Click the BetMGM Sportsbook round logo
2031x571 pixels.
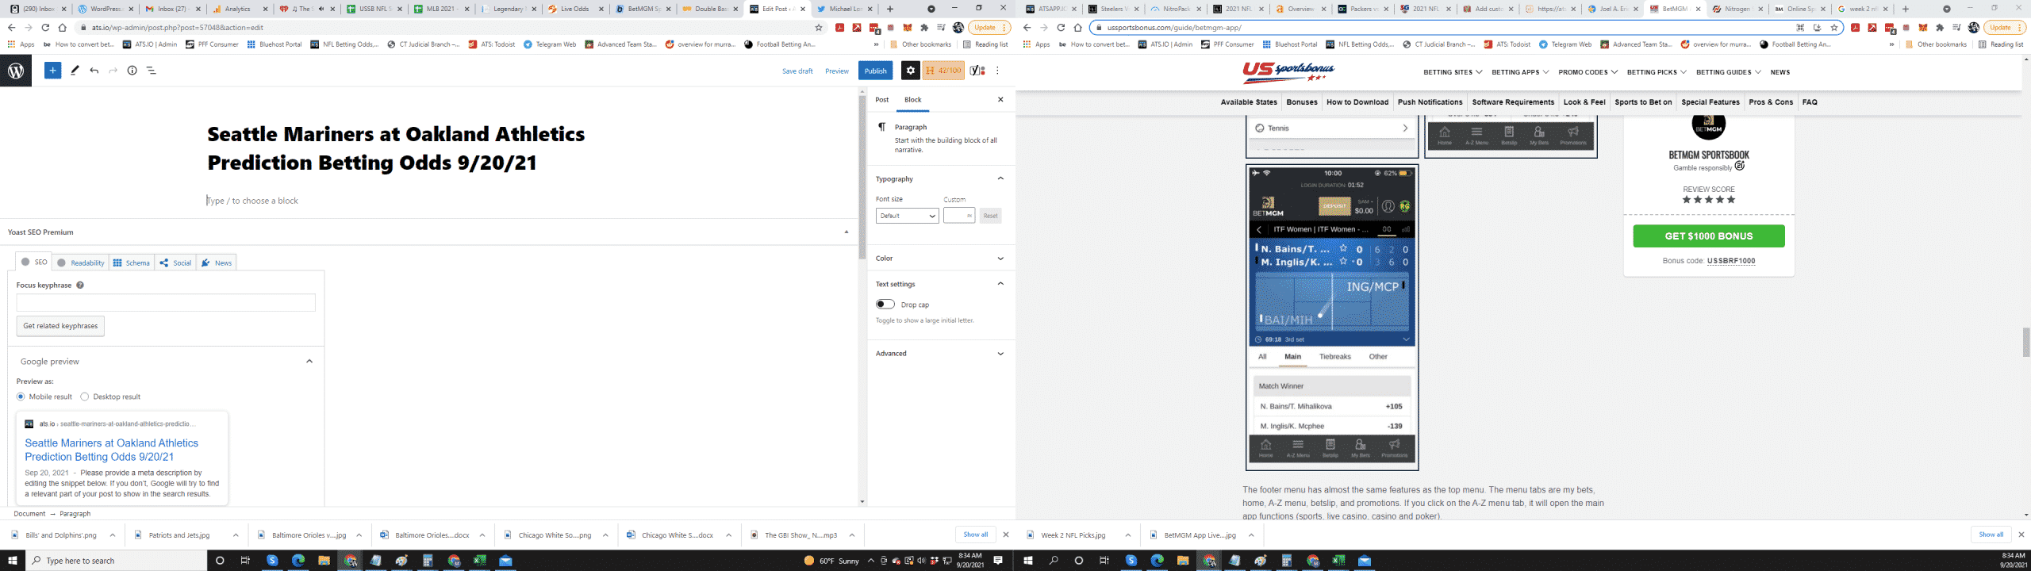1708,125
